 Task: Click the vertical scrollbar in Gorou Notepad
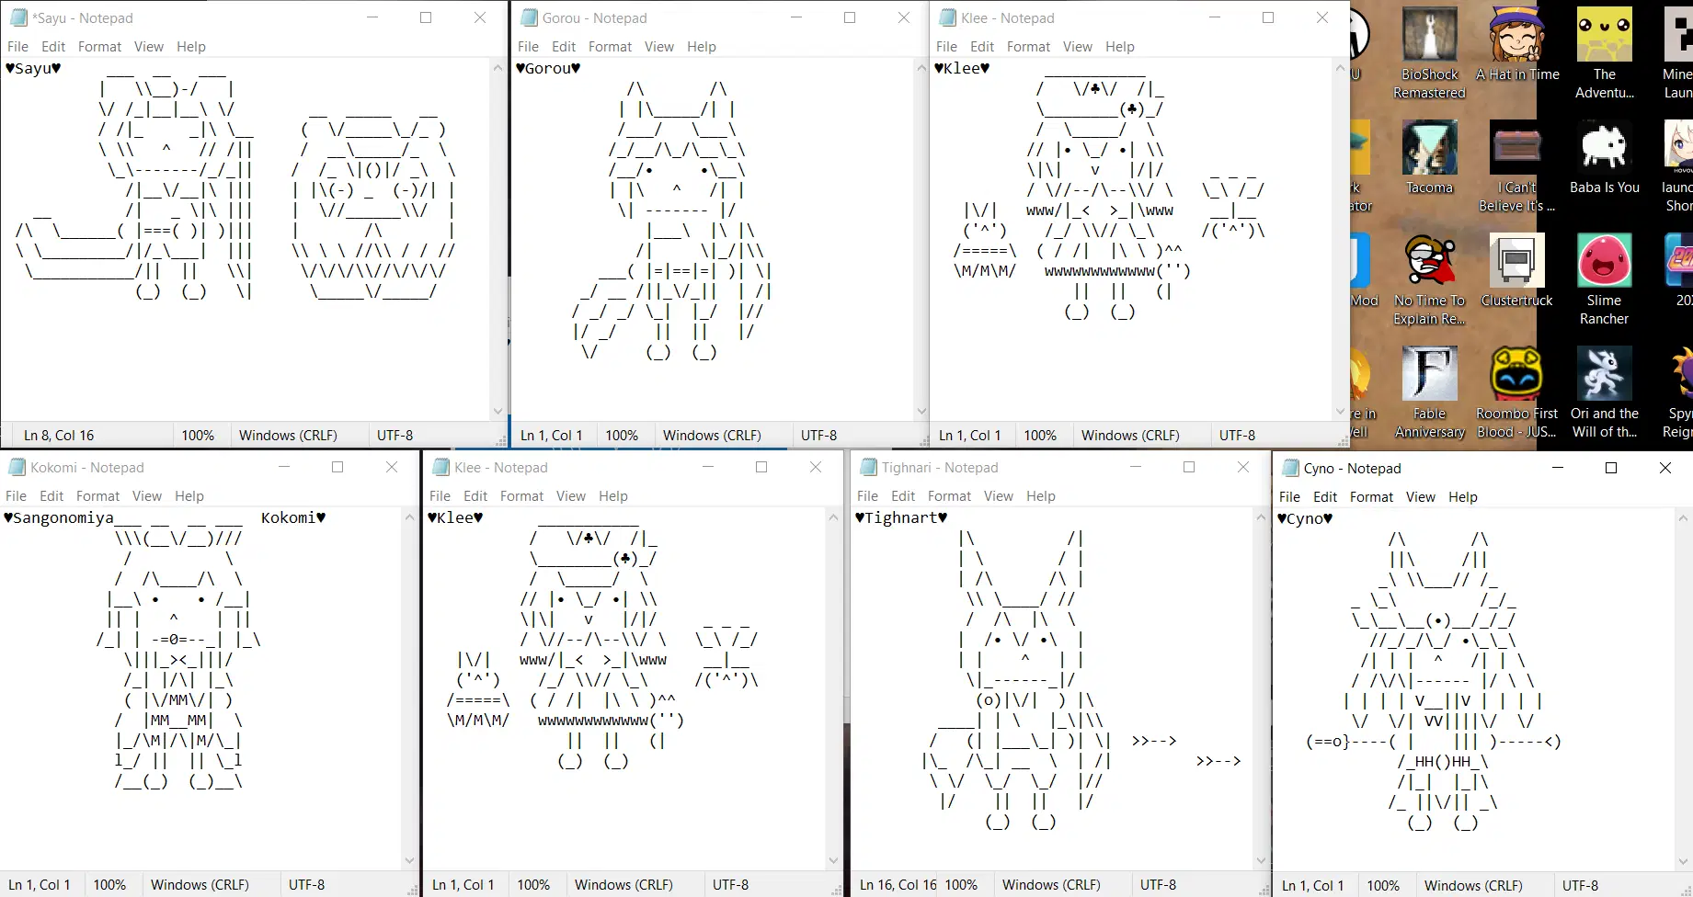click(x=921, y=239)
